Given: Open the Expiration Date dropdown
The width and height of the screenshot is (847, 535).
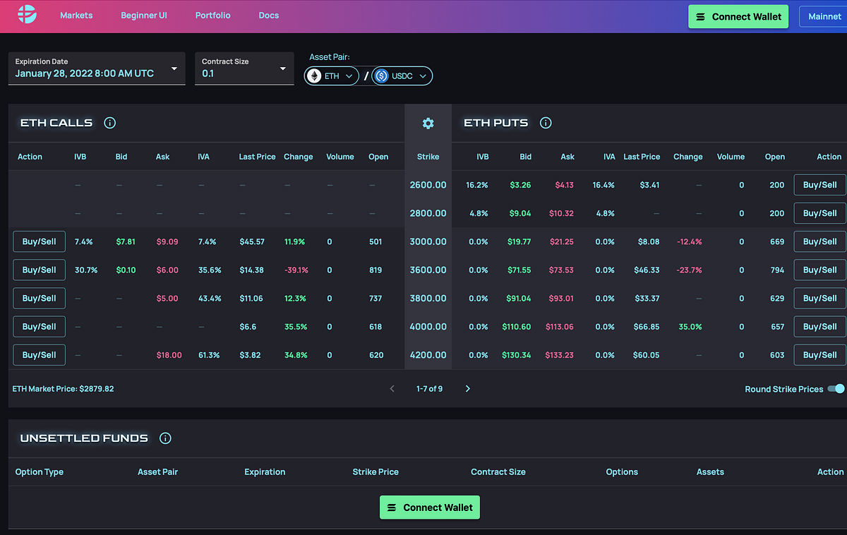Looking at the screenshot, I should [97, 68].
